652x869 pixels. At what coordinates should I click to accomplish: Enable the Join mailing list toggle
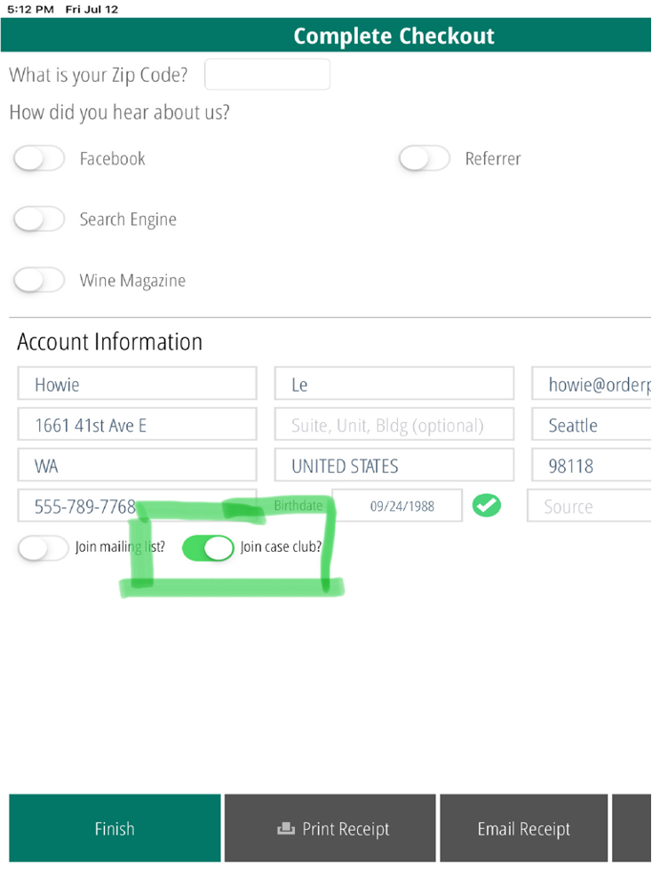pos(43,548)
